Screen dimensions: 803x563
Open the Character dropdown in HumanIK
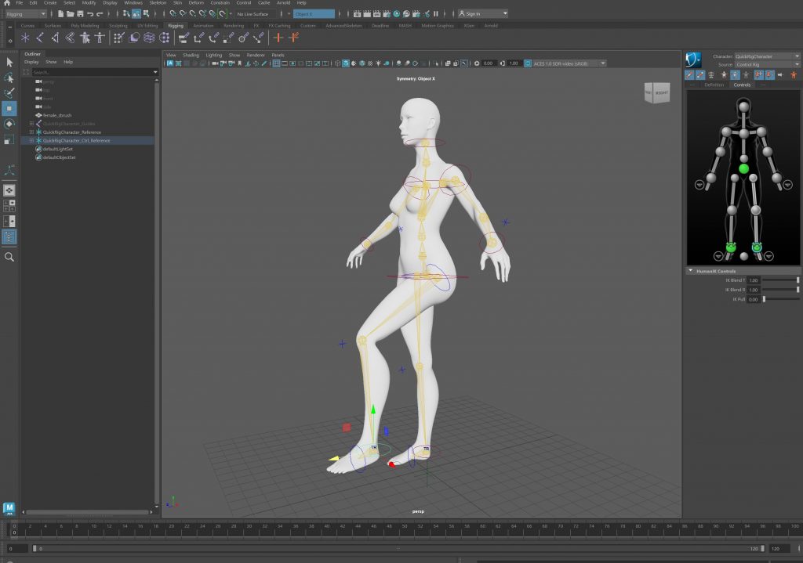pos(767,56)
